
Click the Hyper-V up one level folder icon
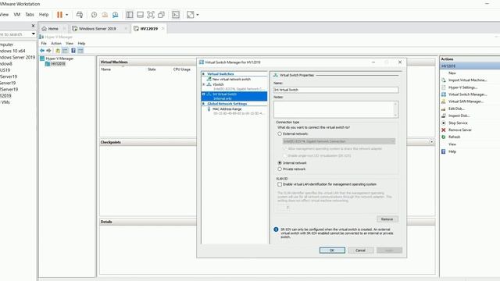(58, 50)
